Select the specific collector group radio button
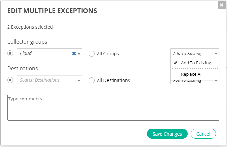227x147 pixels. pyautogui.click(x=10, y=53)
